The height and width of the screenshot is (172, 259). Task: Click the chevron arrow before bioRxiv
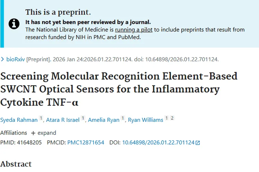pyautogui.click(x=3, y=59)
